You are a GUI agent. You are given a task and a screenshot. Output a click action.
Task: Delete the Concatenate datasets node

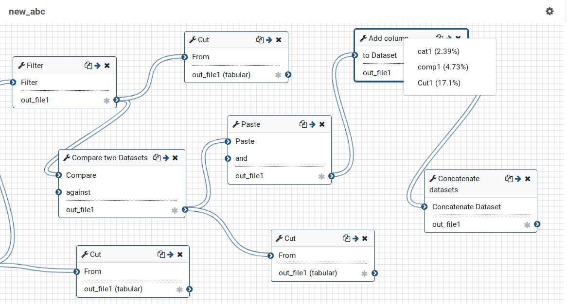(528, 179)
